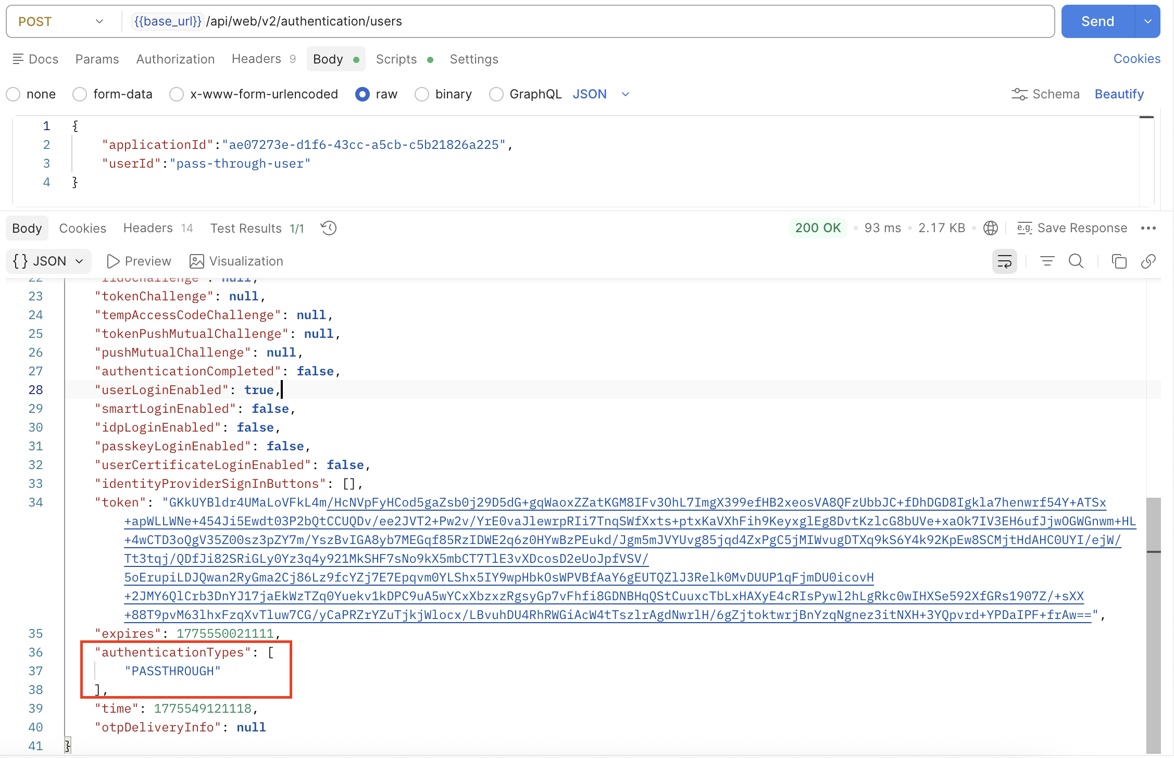1174x758 pixels.
Task: Switch to Preview view
Action: (139, 261)
